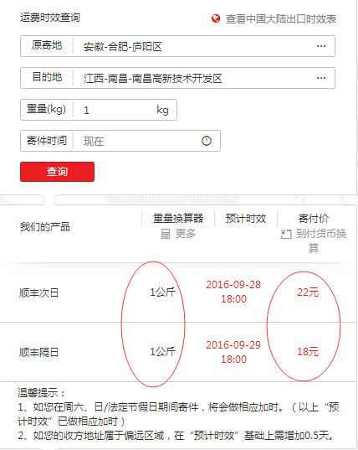Screen dimensions: 358x450
Task: Click the red 查询 search button
Action: (x=57, y=172)
